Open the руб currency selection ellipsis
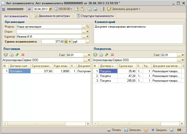 (87, 42)
